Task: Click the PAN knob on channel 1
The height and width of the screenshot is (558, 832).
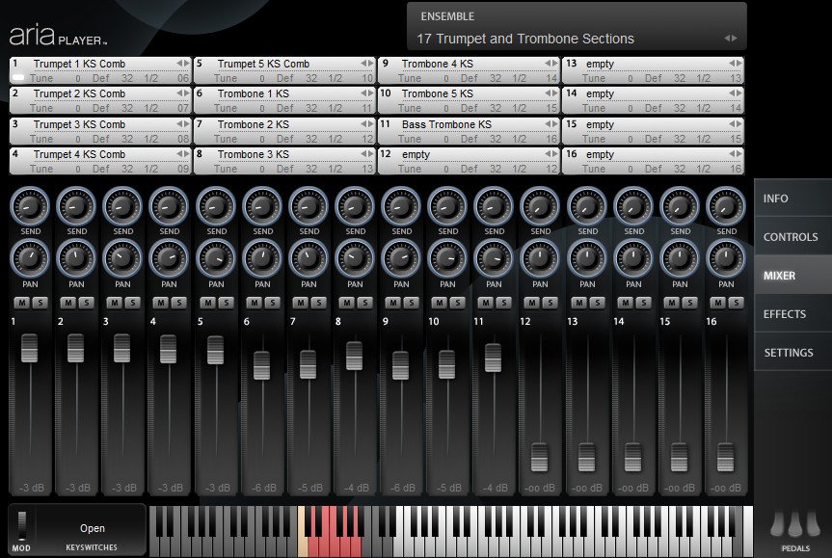Action: [30, 259]
